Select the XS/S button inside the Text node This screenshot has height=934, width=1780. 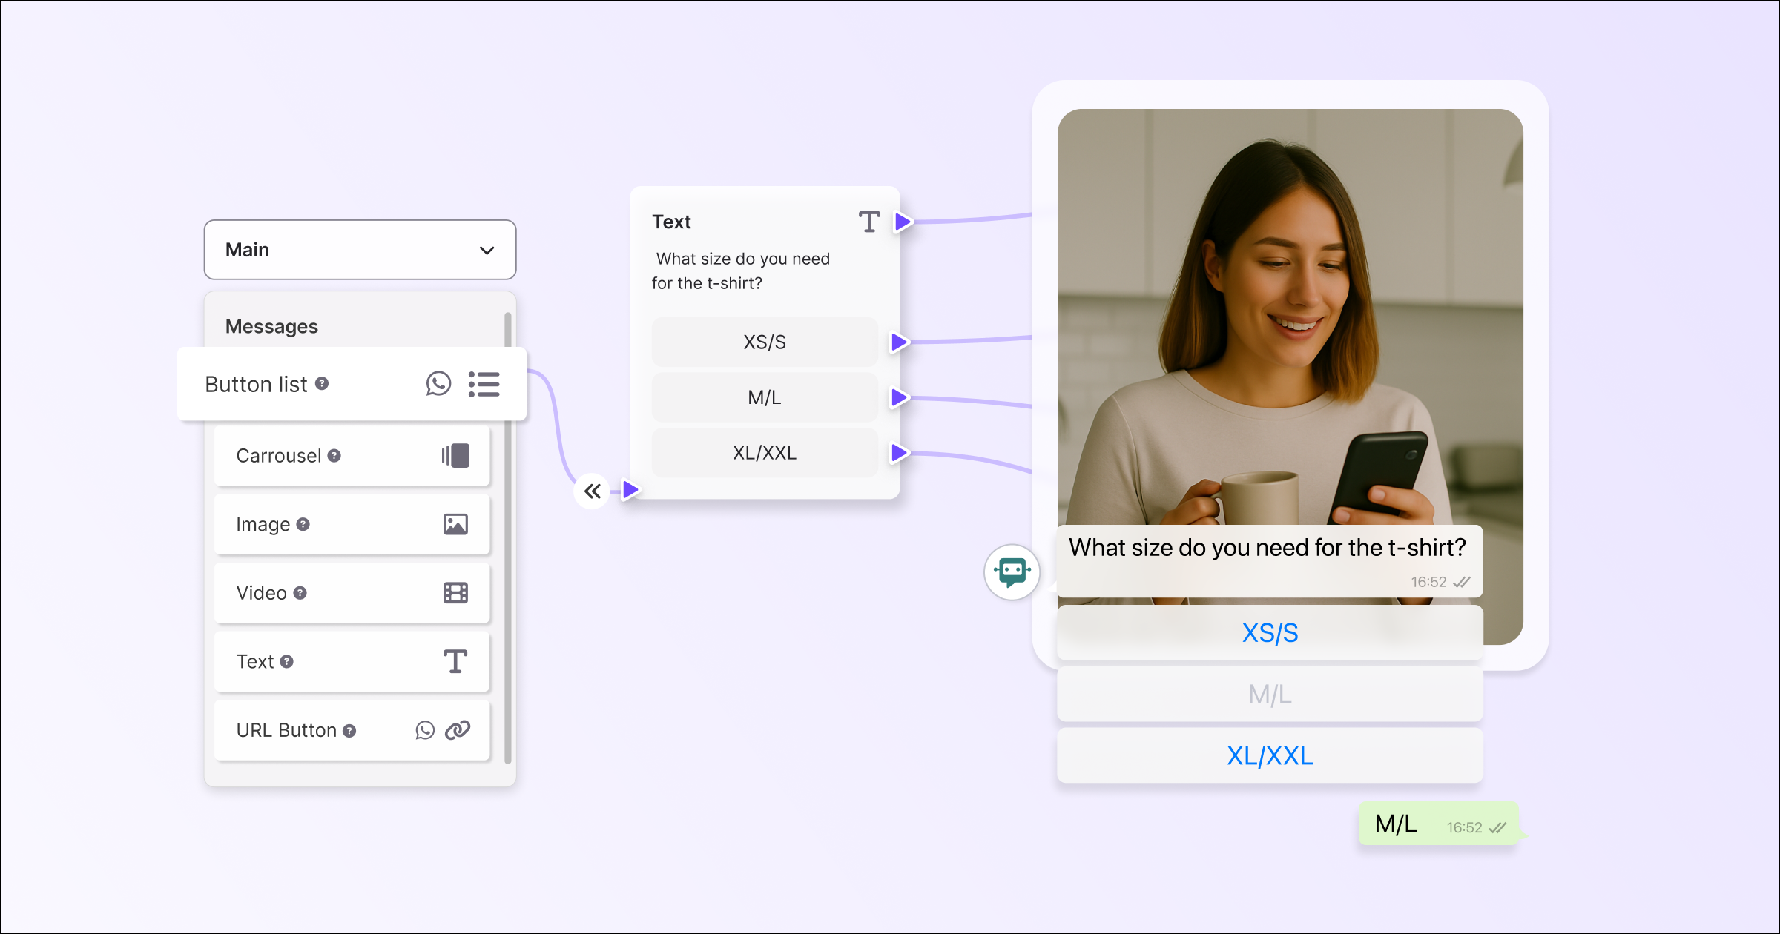tap(764, 342)
